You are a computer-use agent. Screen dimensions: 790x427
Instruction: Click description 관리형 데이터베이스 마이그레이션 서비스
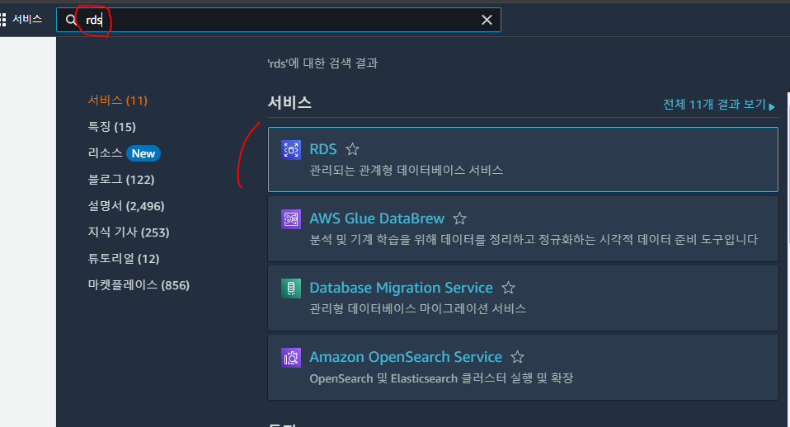click(417, 308)
